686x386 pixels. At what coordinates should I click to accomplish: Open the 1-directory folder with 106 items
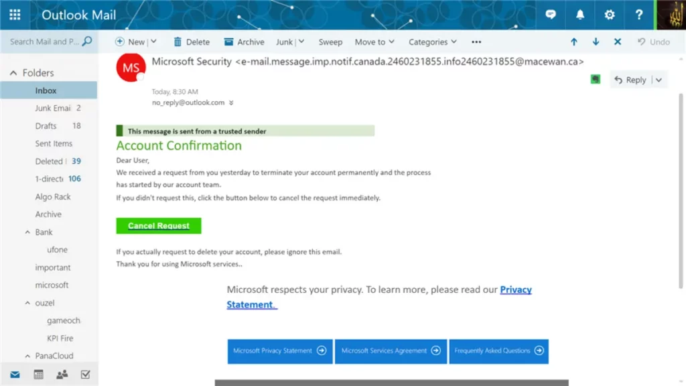pos(48,178)
